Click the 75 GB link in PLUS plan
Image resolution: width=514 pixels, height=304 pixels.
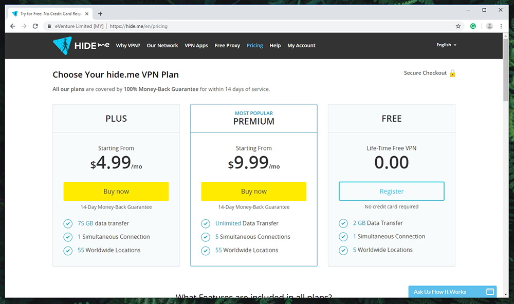[x=85, y=223]
